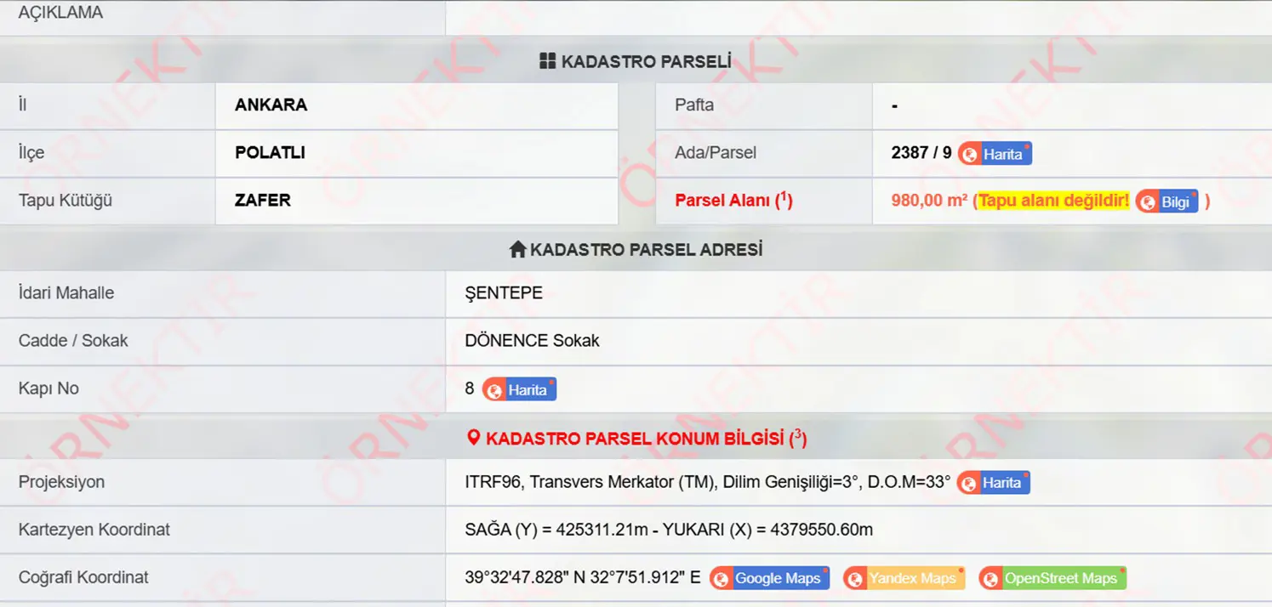Select the ANKARA province value
This screenshot has height=607, width=1272.
pyautogui.click(x=271, y=105)
